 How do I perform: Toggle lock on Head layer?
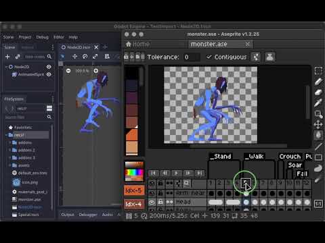tap(160, 202)
